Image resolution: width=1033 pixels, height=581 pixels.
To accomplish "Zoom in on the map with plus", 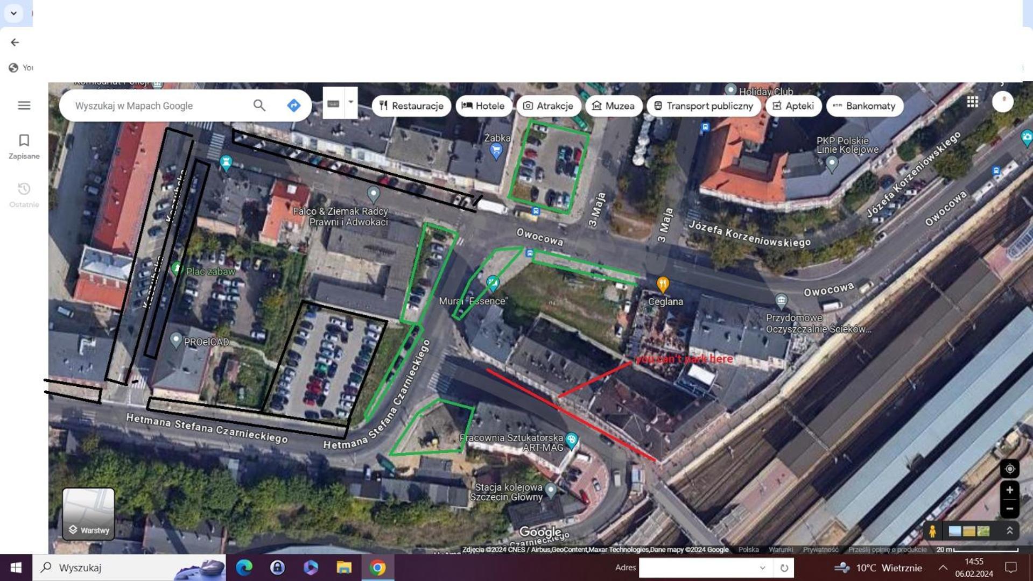I will click(1010, 490).
